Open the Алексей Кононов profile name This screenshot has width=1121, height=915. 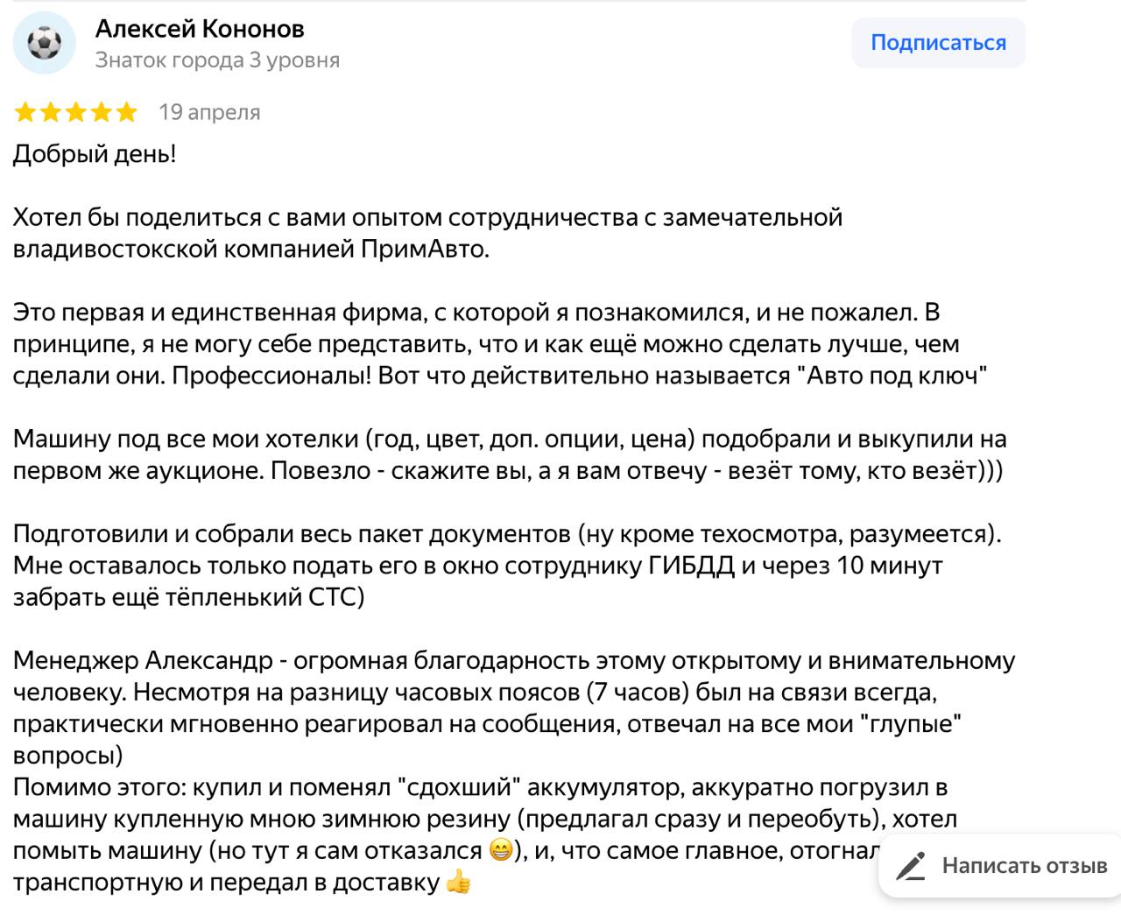200,29
